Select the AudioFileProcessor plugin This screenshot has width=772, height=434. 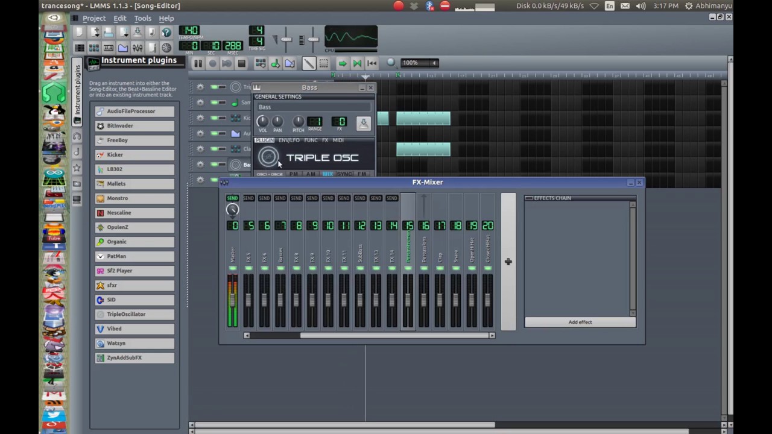click(x=134, y=112)
